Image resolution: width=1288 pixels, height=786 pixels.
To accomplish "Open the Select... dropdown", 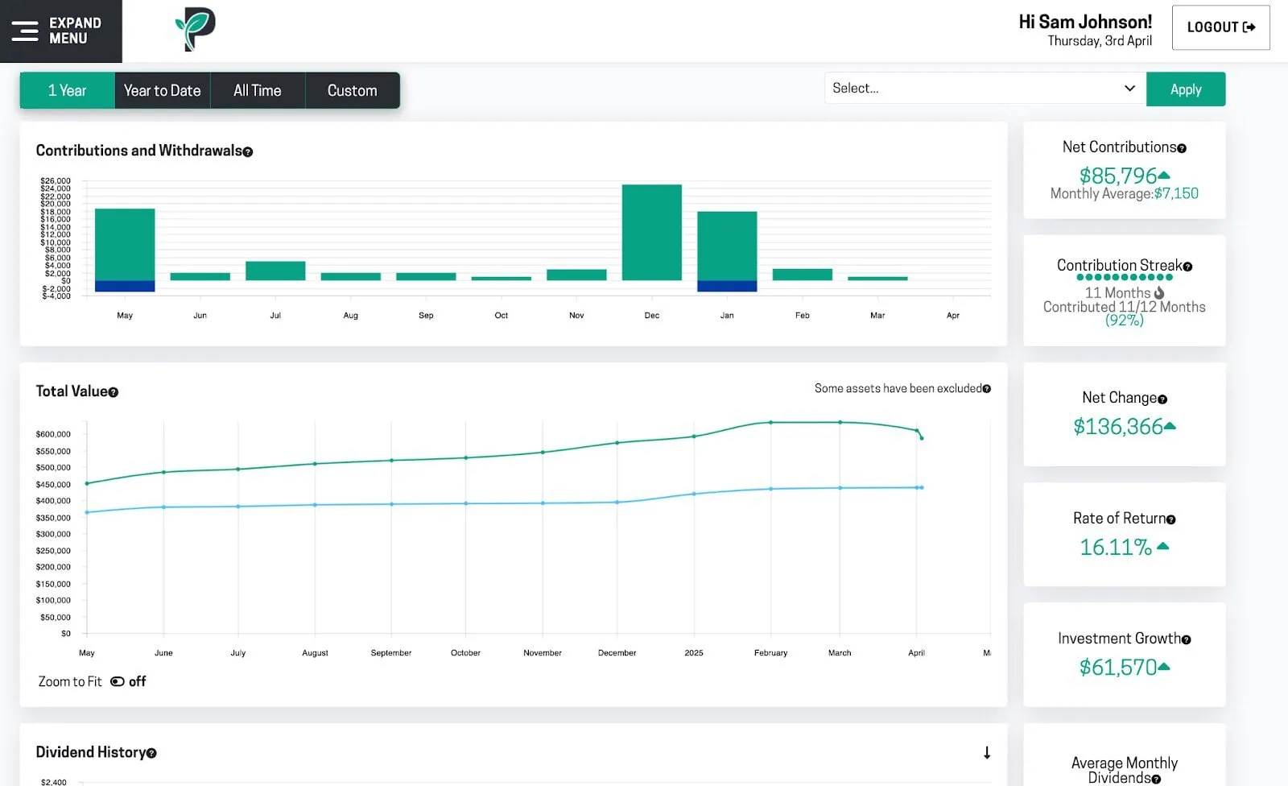I will (x=984, y=89).
